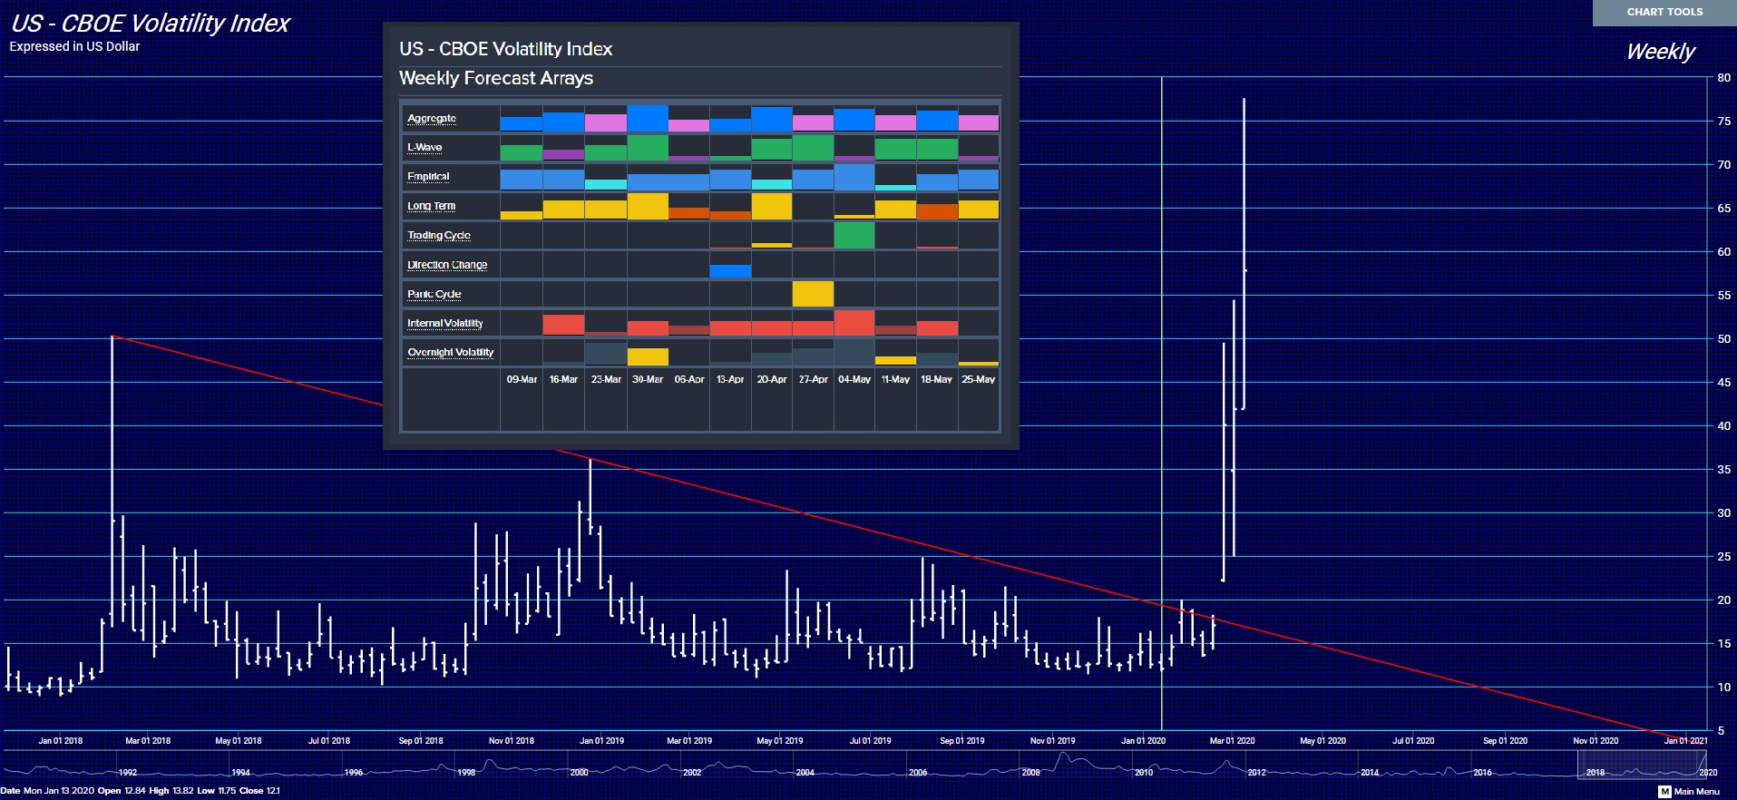Click the 25-May column date label
The width and height of the screenshot is (1737, 800).
pyautogui.click(x=979, y=379)
